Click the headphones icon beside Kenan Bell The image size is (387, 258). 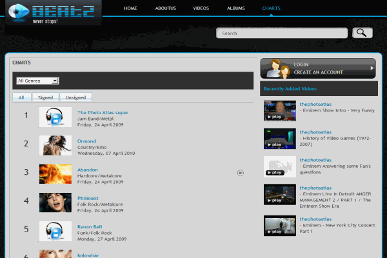tap(55, 230)
